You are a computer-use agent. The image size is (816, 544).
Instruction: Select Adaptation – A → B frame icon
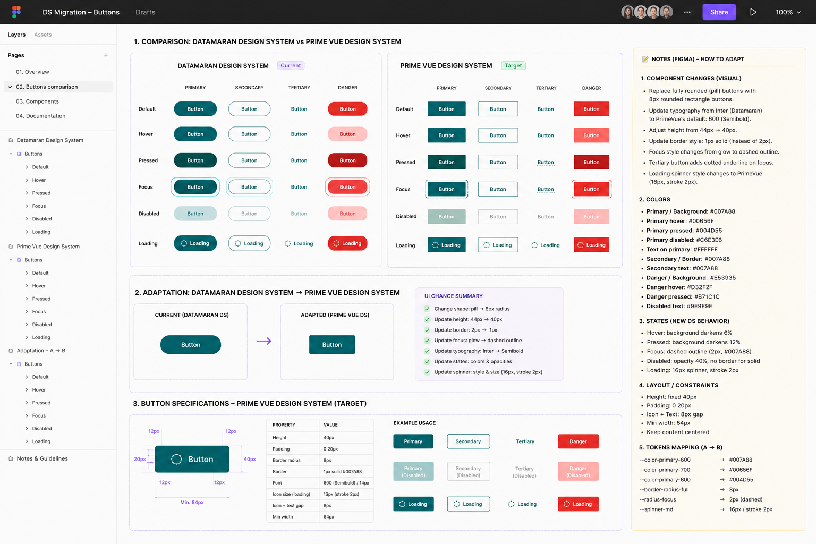[x=11, y=351]
